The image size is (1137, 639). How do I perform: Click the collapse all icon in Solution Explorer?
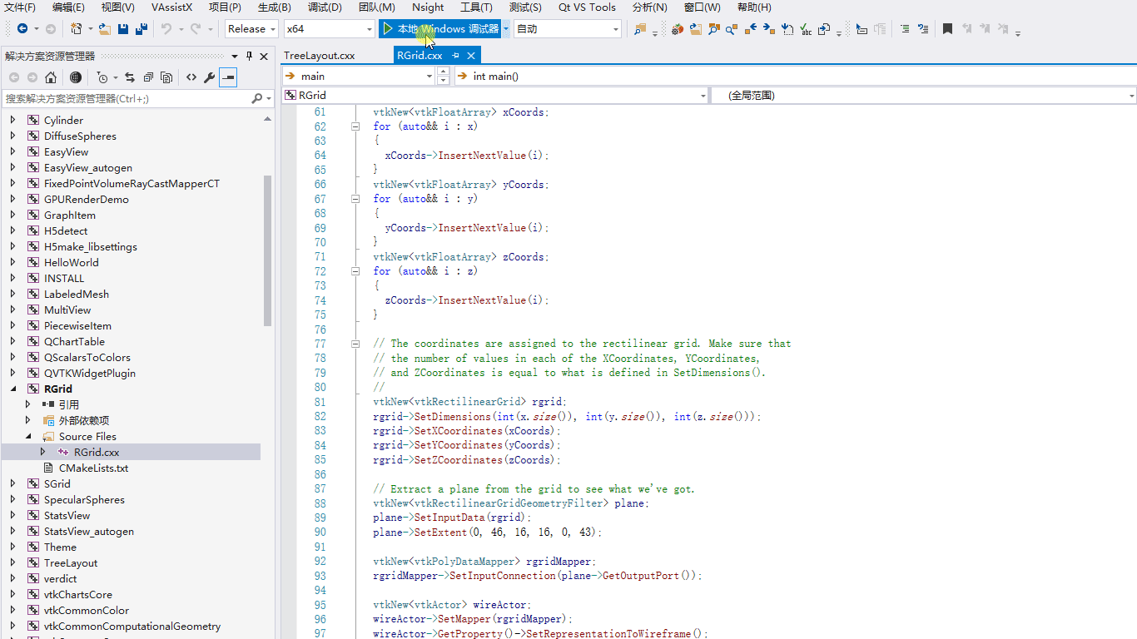148,77
